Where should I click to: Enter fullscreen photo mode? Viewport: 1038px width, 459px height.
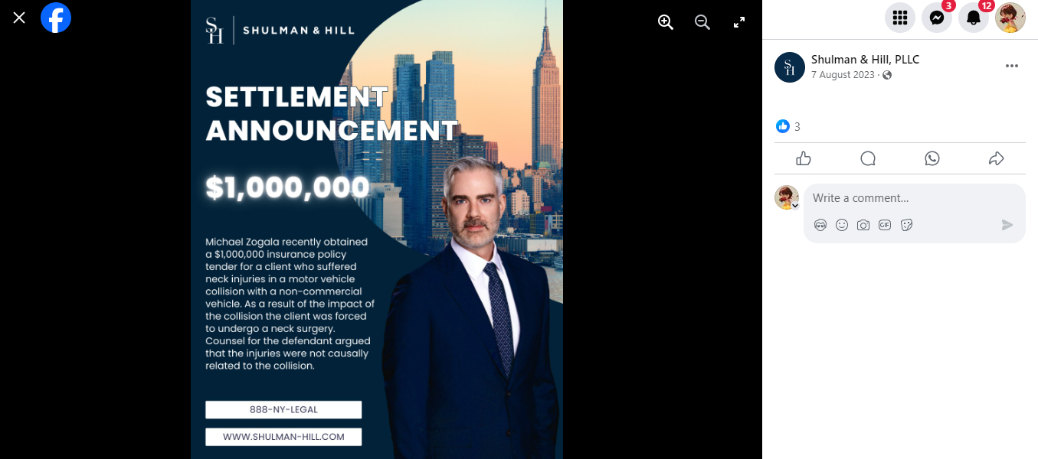tap(739, 22)
